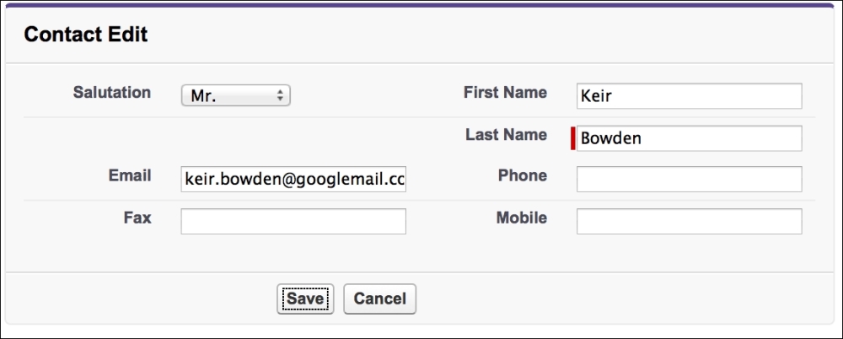Image resolution: width=843 pixels, height=339 pixels.
Task: Click the purple bar atop the form
Action: [421, 5]
